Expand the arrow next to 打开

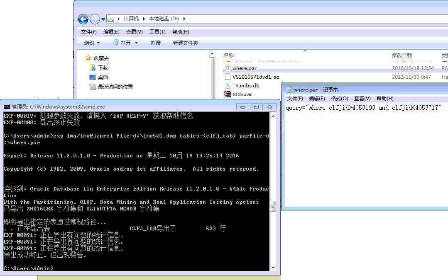coord(136,43)
